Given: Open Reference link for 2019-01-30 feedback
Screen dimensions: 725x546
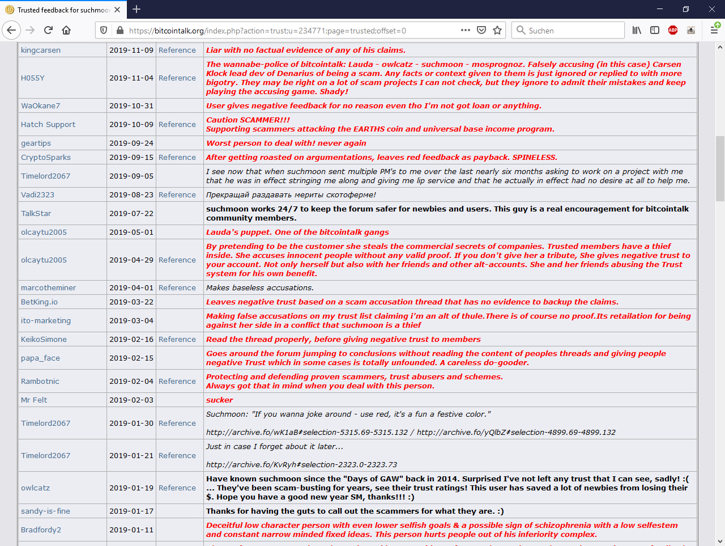Looking at the screenshot, I should (177, 423).
